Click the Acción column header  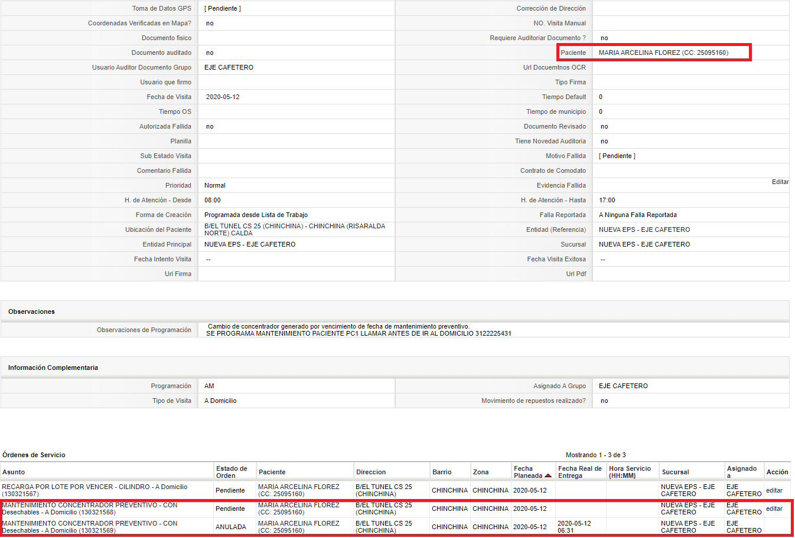(x=777, y=472)
